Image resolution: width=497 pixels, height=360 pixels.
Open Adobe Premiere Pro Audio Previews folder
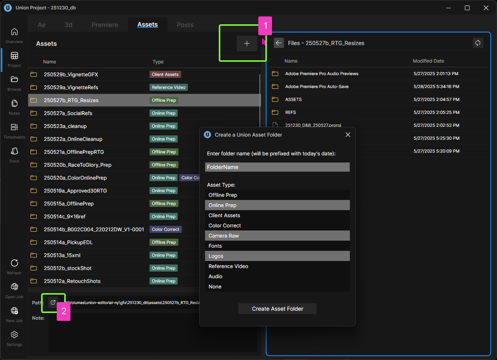[x=378, y=74]
